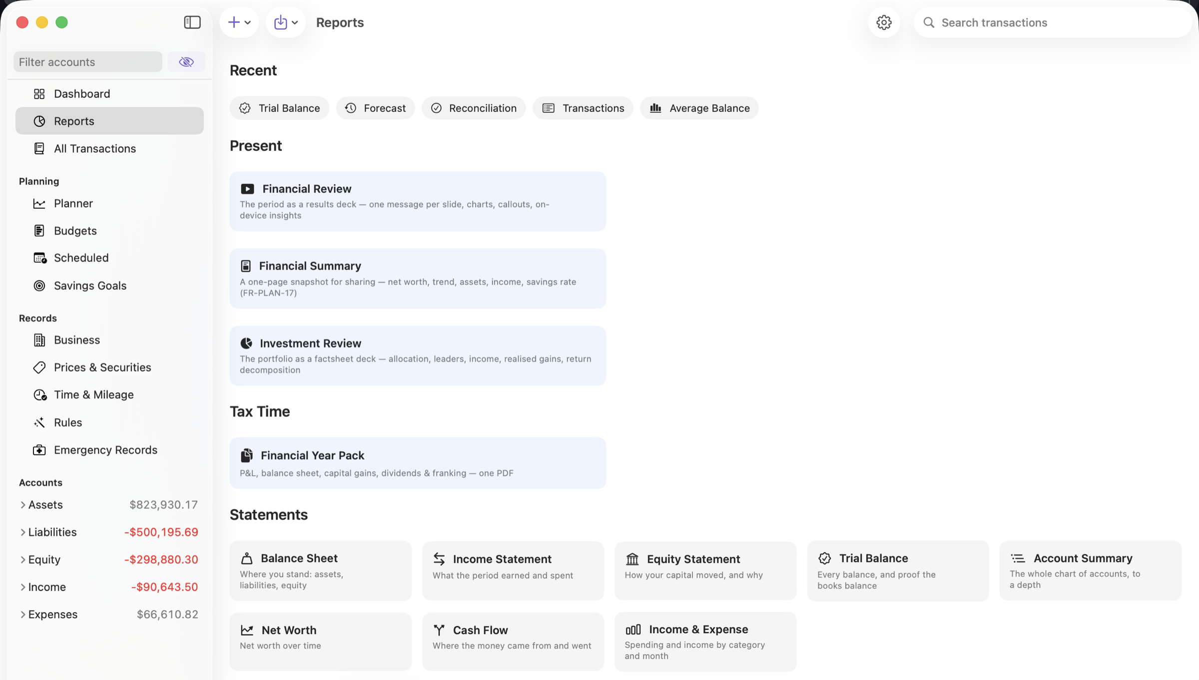Click the Financial Year Pack description text

(x=377, y=473)
